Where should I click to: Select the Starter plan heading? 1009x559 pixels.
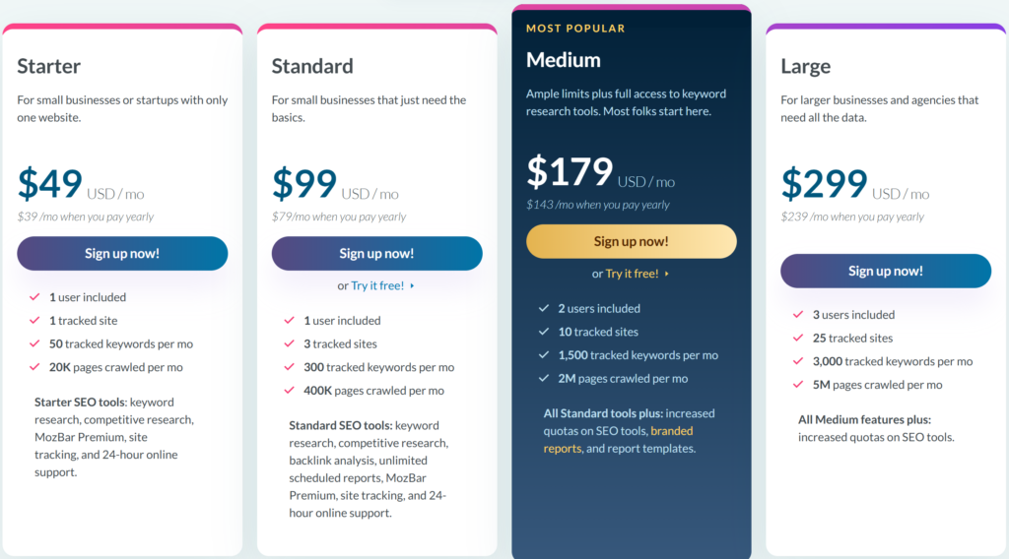tap(49, 66)
